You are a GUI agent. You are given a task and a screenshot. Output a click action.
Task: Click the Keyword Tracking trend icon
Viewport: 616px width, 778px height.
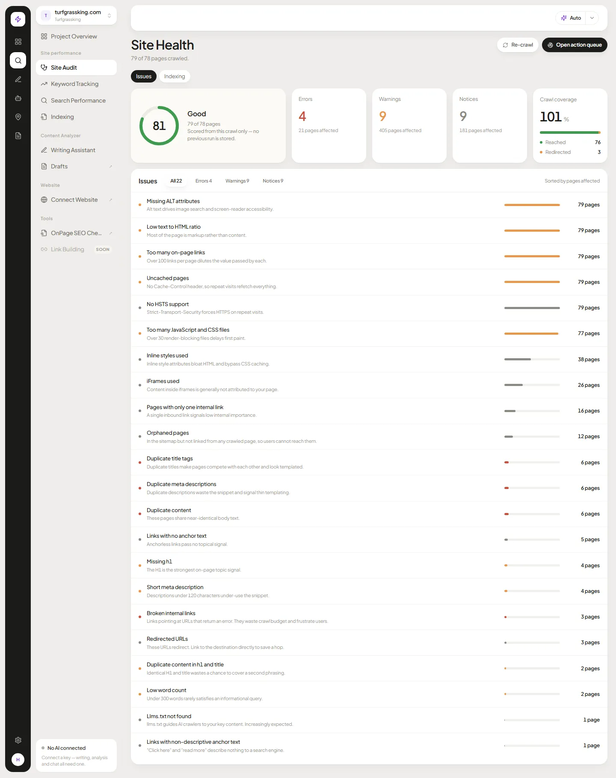pos(44,84)
